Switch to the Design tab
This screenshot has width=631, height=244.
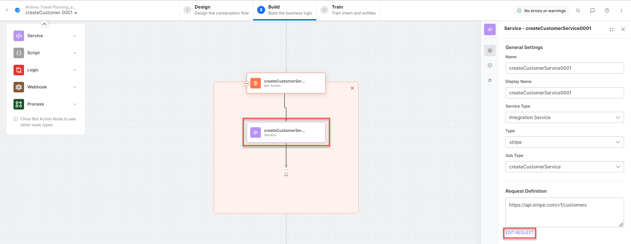pos(216,10)
